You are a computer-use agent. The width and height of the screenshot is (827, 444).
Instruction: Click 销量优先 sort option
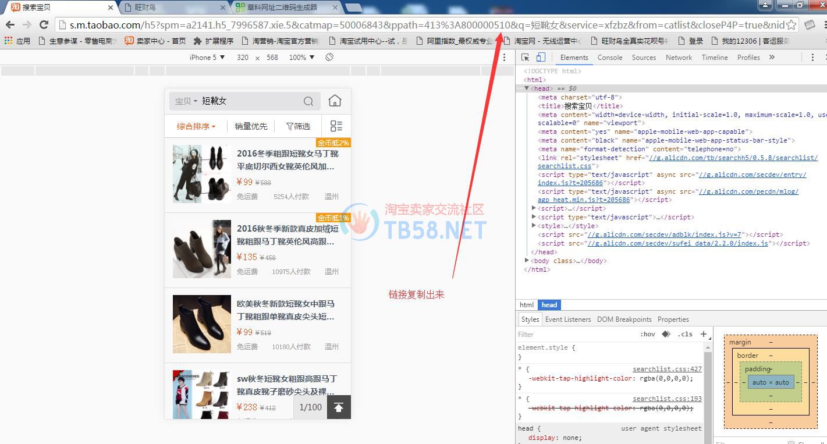(251, 126)
